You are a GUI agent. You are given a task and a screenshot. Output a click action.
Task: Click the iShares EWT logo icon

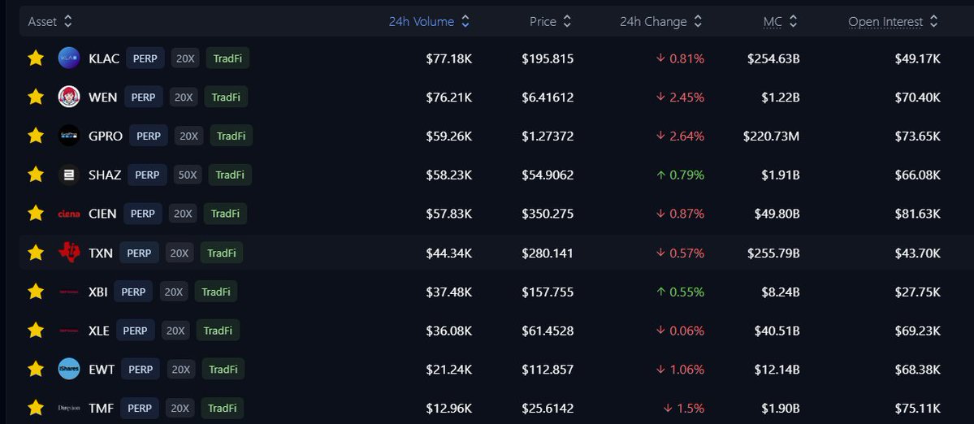[x=69, y=370]
